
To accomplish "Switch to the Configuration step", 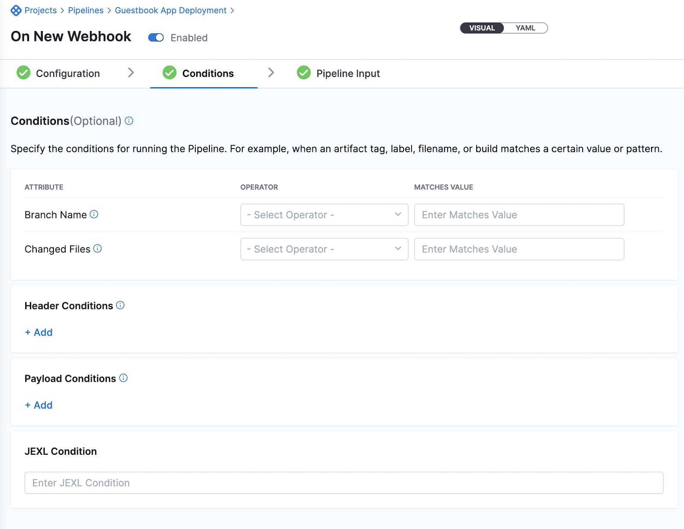I will (68, 73).
